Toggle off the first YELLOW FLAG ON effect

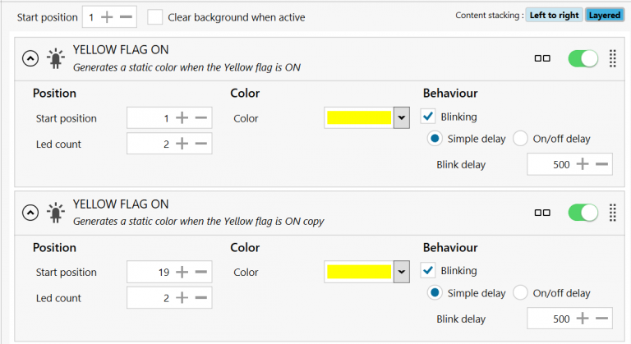pyautogui.click(x=583, y=59)
